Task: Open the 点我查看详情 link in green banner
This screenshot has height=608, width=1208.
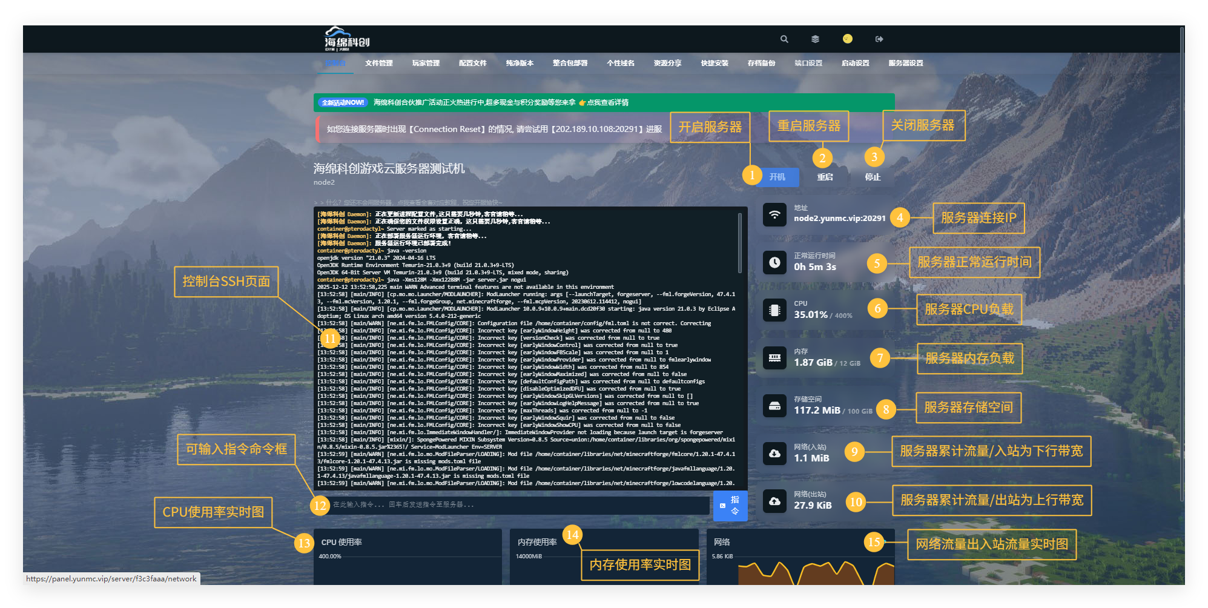Action: [x=607, y=103]
